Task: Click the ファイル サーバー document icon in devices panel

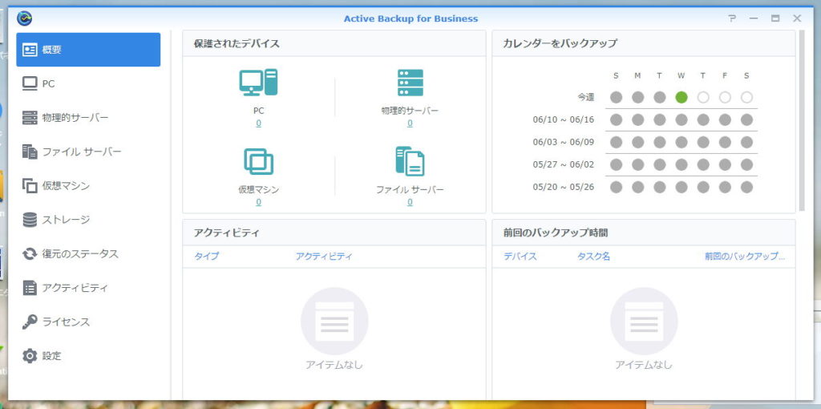Action: 410,161
